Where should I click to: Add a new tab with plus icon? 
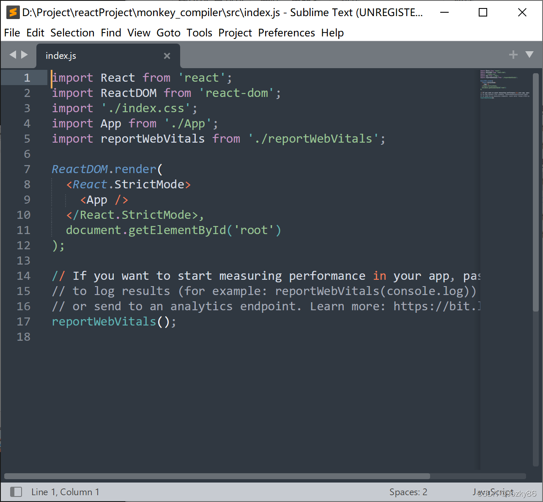click(x=513, y=55)
